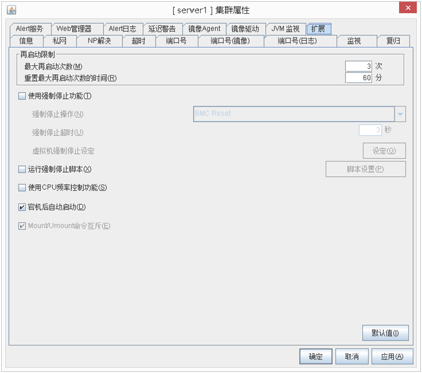
Task: Open the 信息 tab
Action: click(x=26, y=41)
